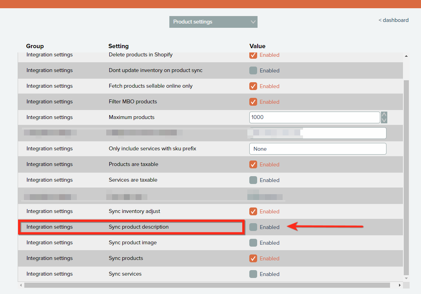The width and height of the screenshot is (421, 294).
Task: Enable the Sync product description checkbox
Action: [x=253, y=227]
